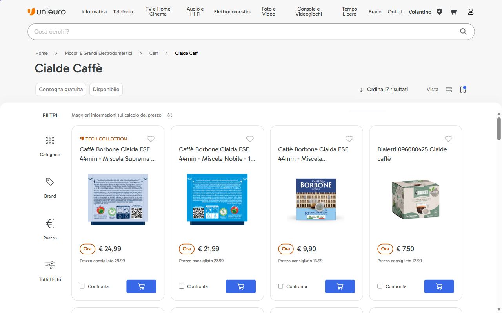Go to the Outlet page
Image resolution: width=502 pixels, height=313 pixels.
395,12
